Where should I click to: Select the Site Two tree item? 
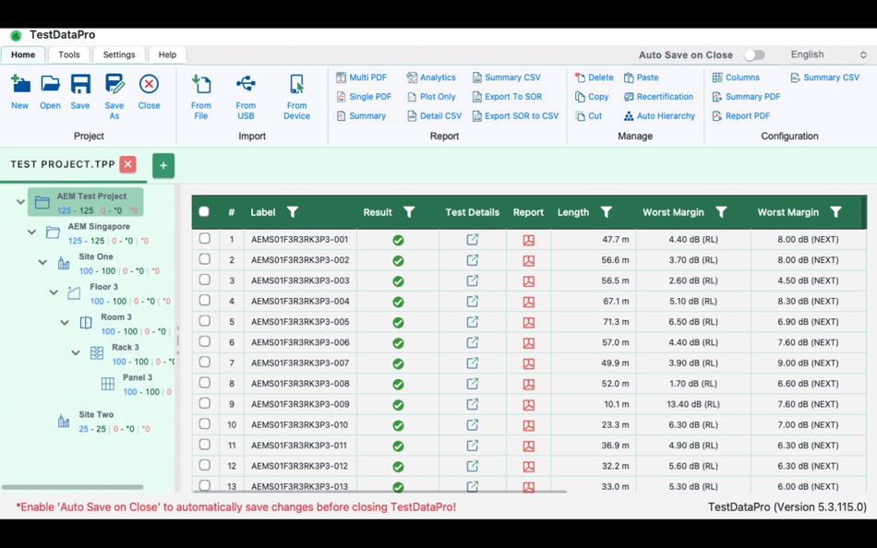point(104,422)
